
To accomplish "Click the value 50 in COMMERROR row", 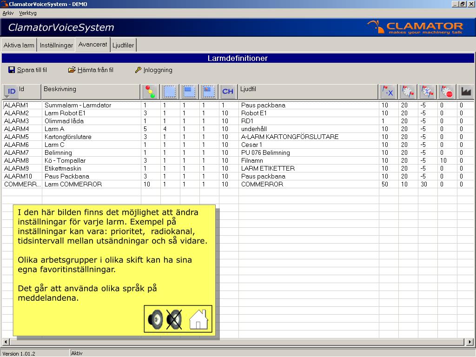I will (389, 184).
